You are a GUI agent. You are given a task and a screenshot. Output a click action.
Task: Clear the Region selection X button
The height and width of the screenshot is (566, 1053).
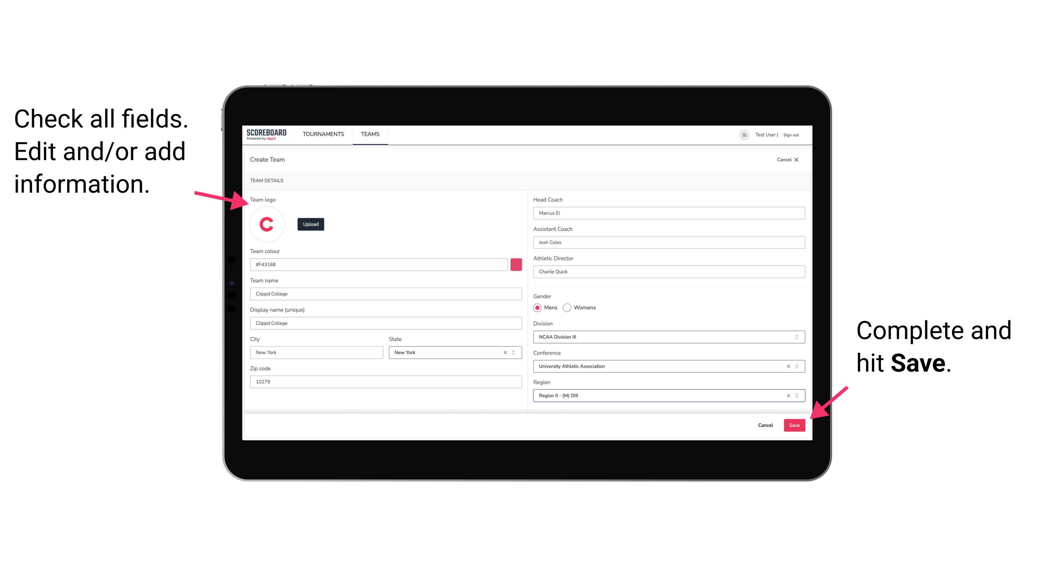(787, 395)
